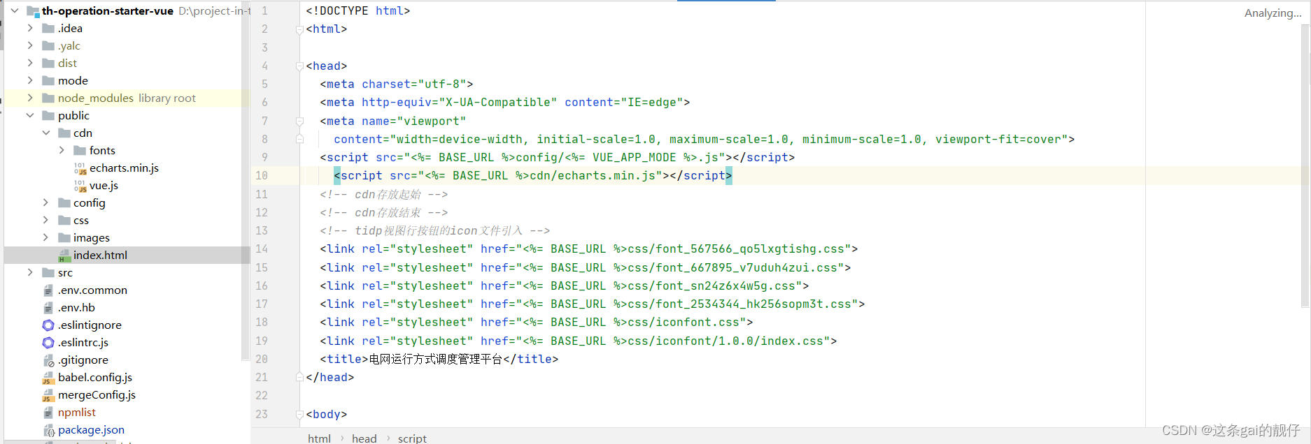The image size is (1311, 444).
Task: Click line number 10 in the gutter
Action: [x=262, y=175]
